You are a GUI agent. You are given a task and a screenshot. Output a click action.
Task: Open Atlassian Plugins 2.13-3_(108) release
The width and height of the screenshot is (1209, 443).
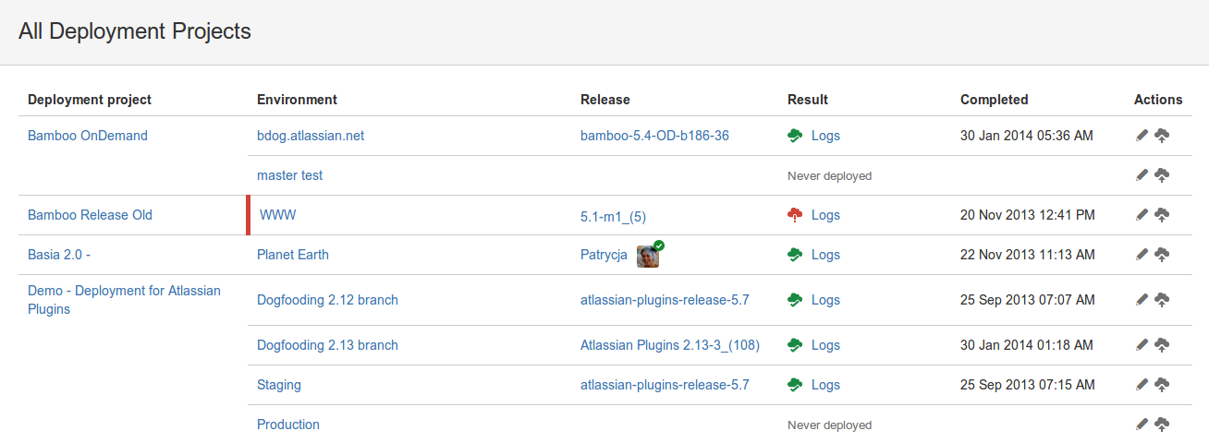pos(670,345)
